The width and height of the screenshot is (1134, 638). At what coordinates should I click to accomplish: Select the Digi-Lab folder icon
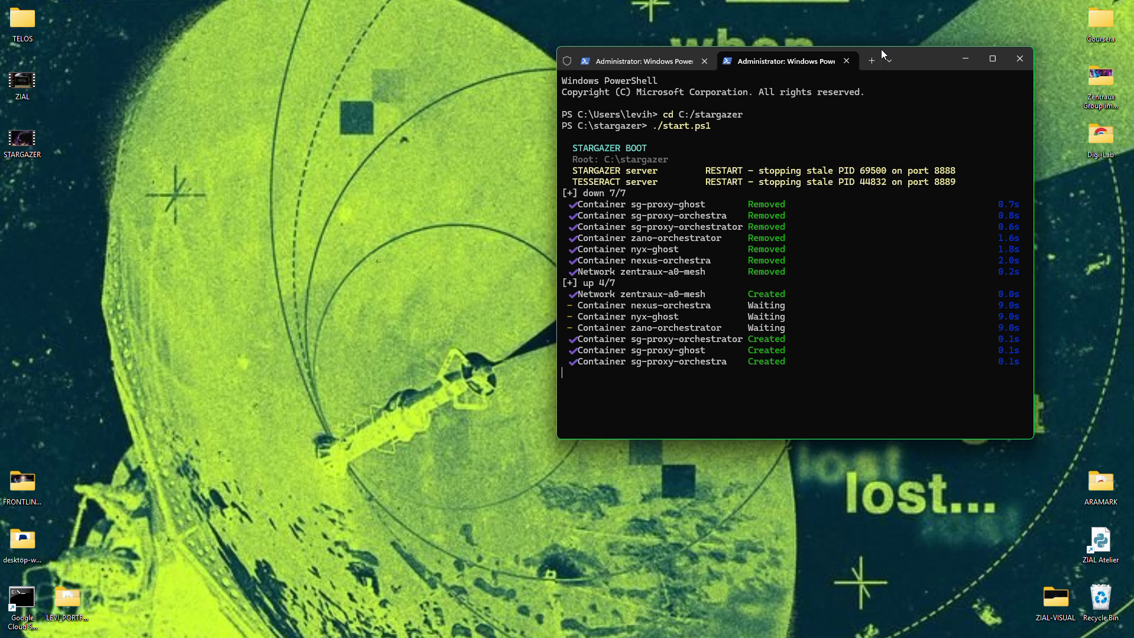[1100, 141]
